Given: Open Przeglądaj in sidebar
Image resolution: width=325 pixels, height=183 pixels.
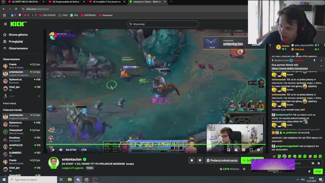Looking at the screenshot, I should [13, 41].
